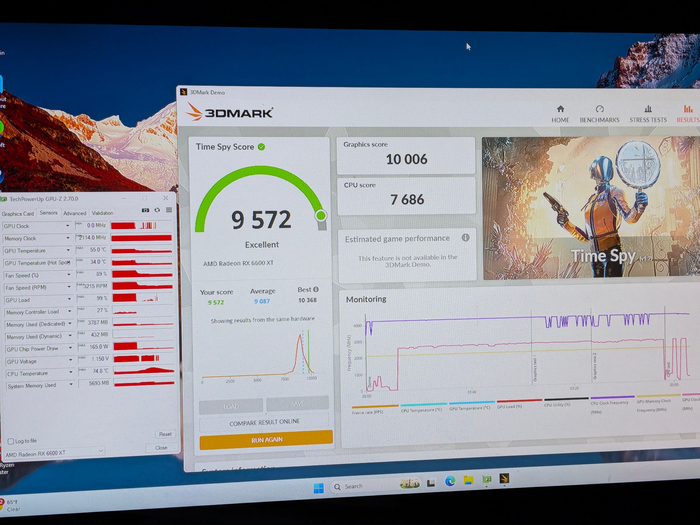Open the Benchmarks section
Screen dimensions: 700x525
click(600, 114)
